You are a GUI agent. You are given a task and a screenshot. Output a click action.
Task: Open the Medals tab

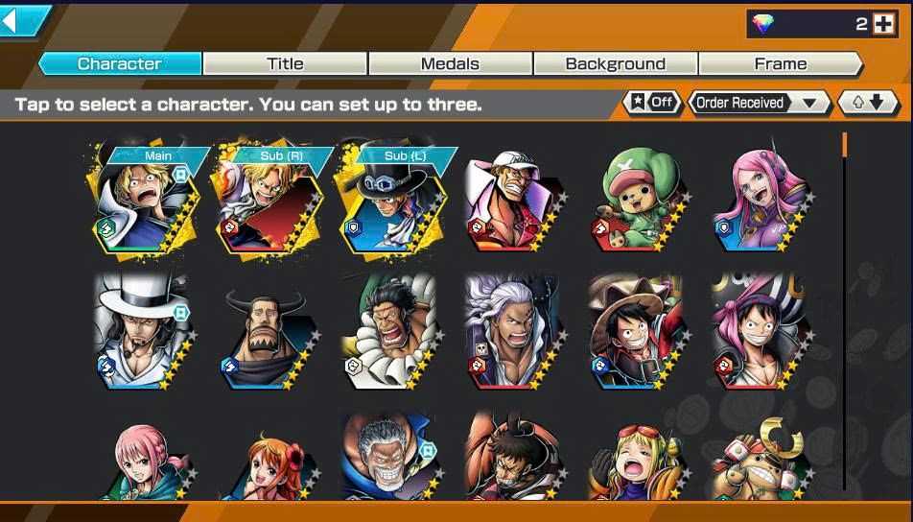point(450,63)
